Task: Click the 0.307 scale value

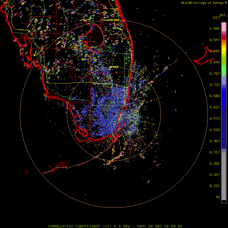Action: (215, 175)
